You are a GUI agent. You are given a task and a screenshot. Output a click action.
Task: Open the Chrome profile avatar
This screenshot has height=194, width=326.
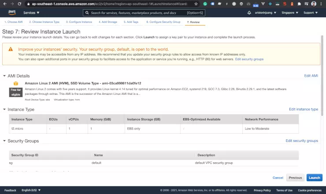tap(314, 4)
